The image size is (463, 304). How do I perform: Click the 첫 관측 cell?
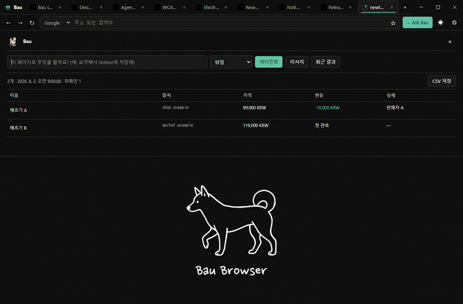(x=322, y=126)
